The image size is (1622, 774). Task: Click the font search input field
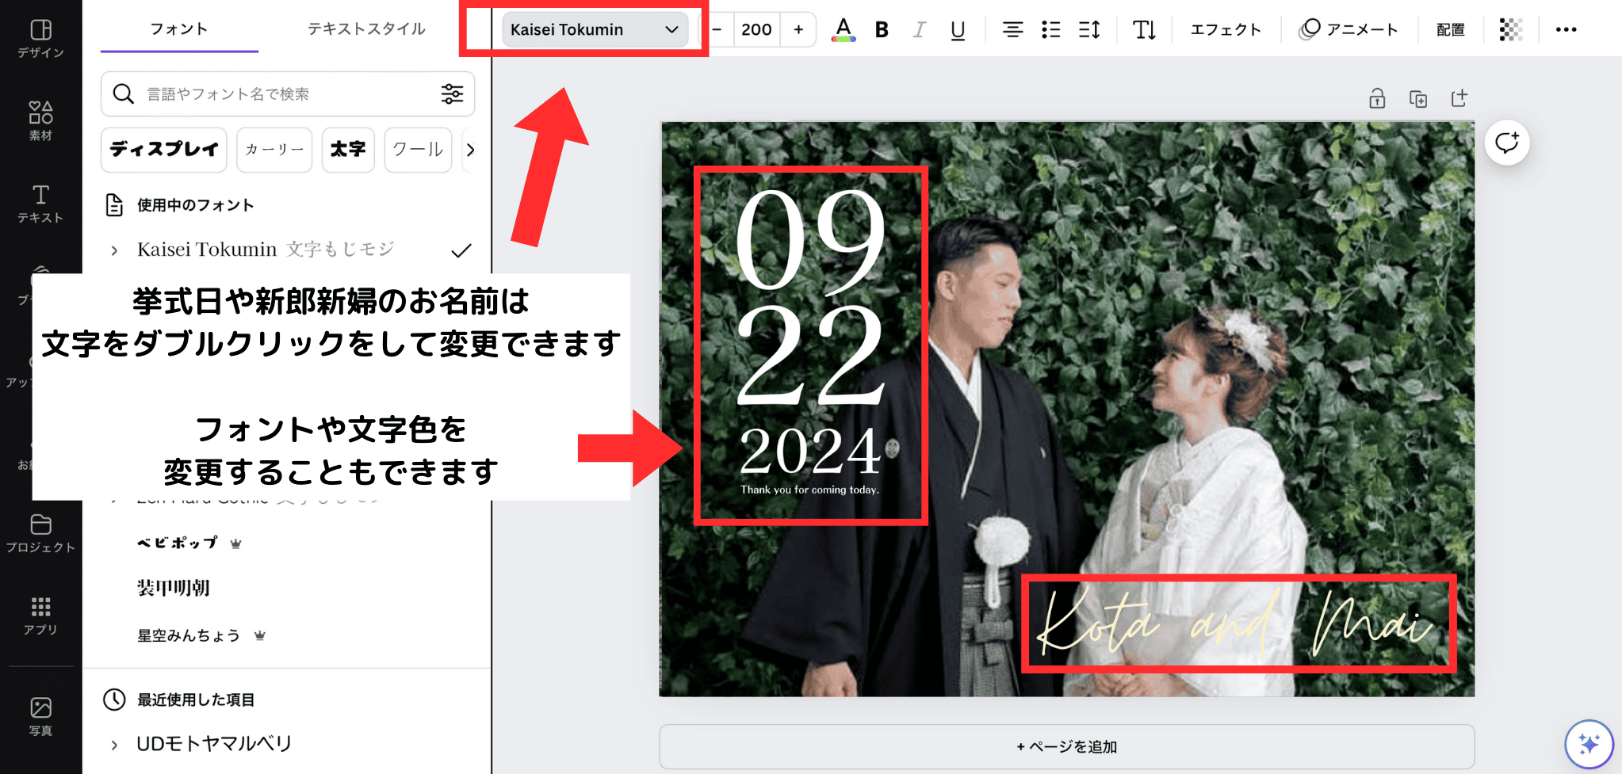tap(285, 94)
